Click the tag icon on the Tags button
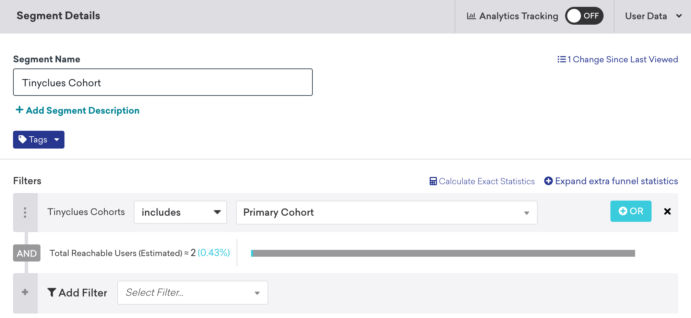691x318 pixels. point(23,139)
